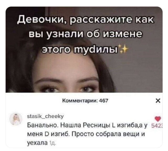This screenshot has width=168, height=151.
Task: Like the stasik_cheeky comment with the heart
Action: pos(158,119)
